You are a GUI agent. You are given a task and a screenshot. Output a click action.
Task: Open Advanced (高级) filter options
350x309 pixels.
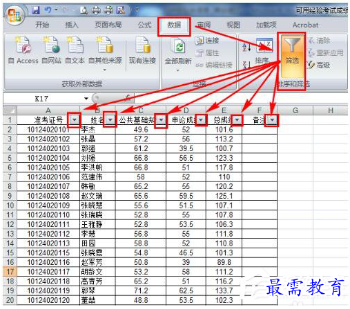coord(319,66)
